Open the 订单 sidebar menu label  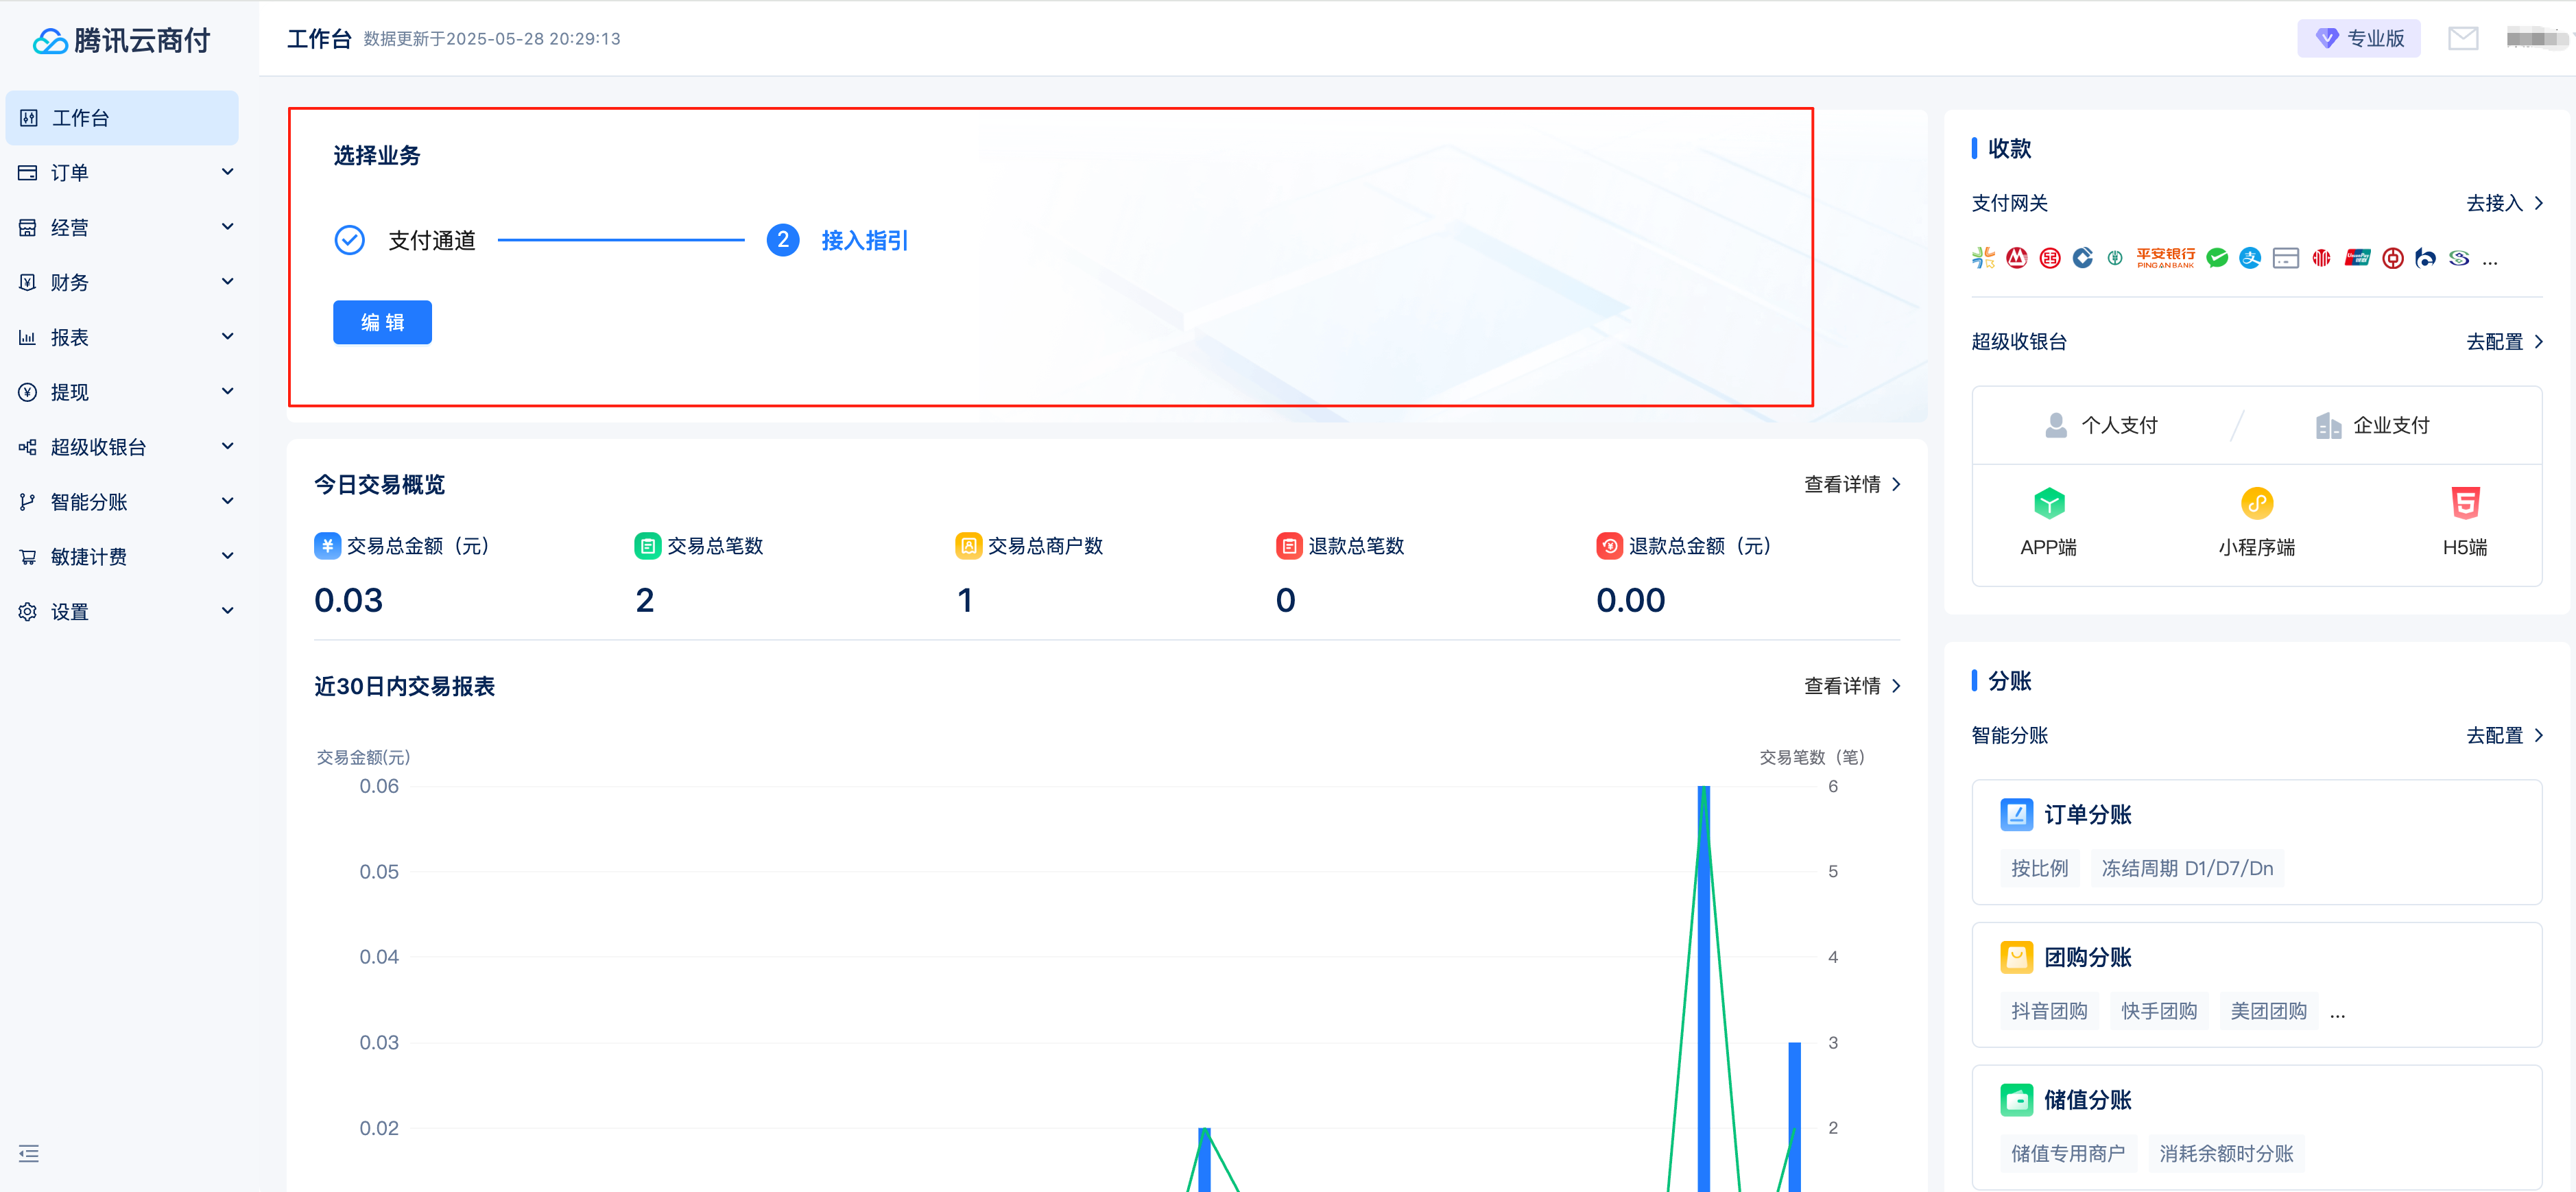(x=70, y=173)
